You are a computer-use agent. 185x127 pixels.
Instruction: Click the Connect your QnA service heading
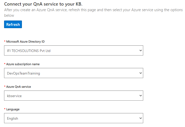click(43, 4)
